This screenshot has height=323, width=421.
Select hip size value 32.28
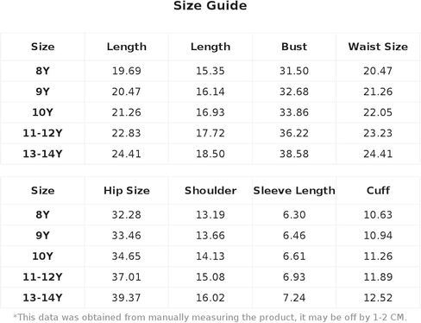click(x=127, y=215)
